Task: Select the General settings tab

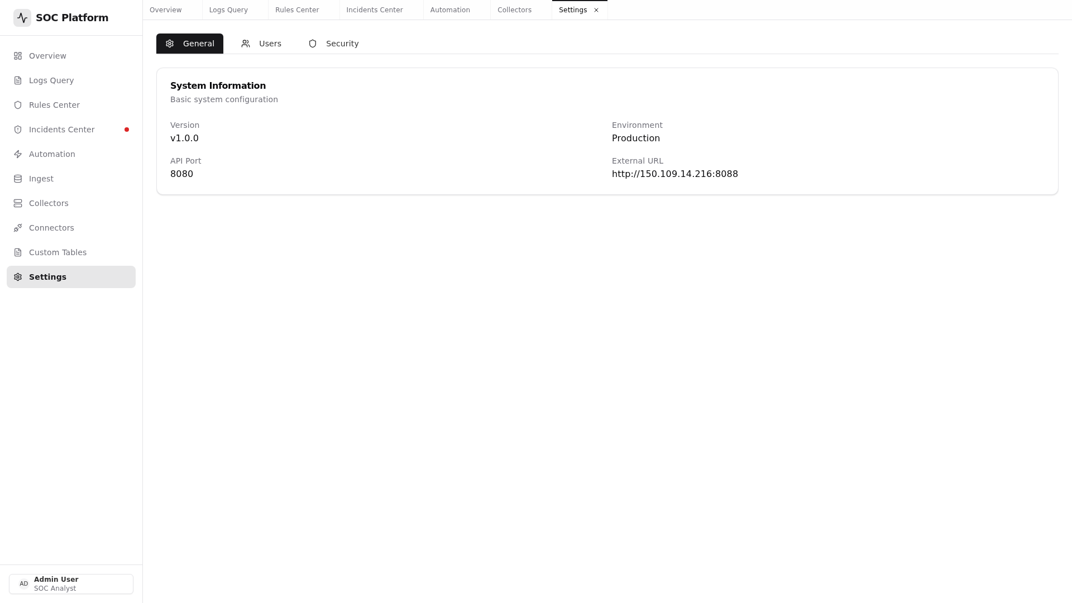Action: (x=190, y=44)
